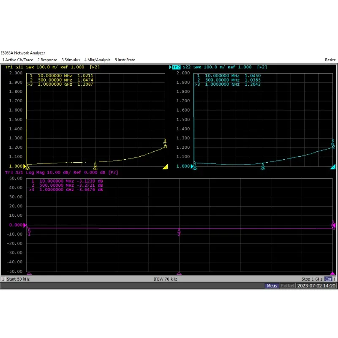Click Tr3 marker 3 row showing -3.6476 dB
Viewport: 338px width, 338px height.
click(x=66, y=190)
